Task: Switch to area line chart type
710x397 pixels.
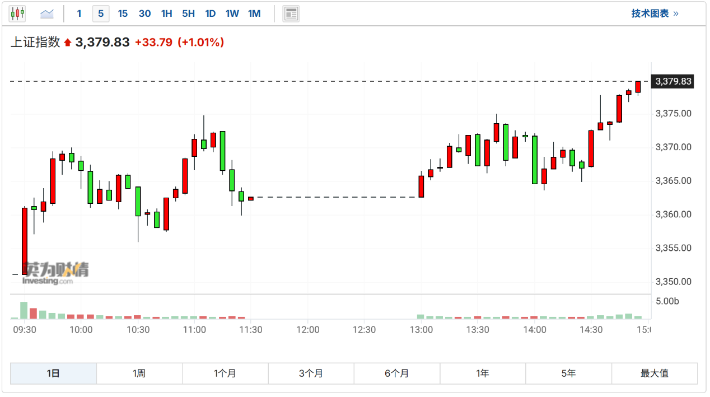Action: pyautogui.click(x=47, y=13)
